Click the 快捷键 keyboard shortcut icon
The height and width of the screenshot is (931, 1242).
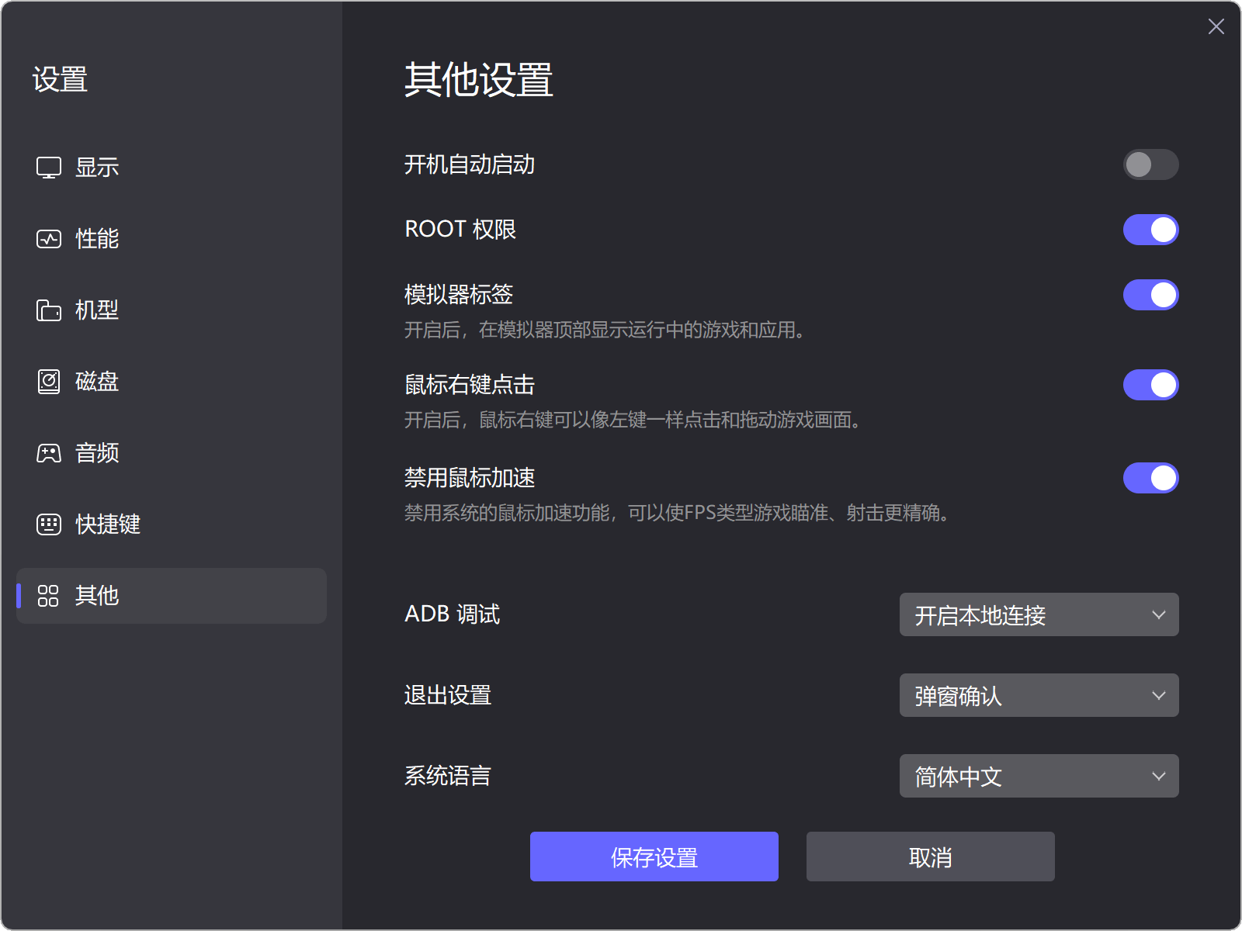[x=49, y=524]
